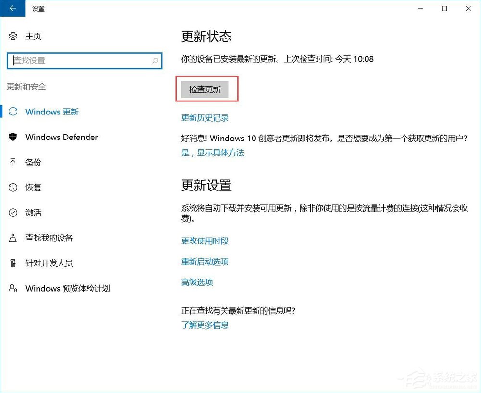Click 重新启动选项
Image resolution: width=481 pixels, height=393 pixels.
[x=205, y=262]
